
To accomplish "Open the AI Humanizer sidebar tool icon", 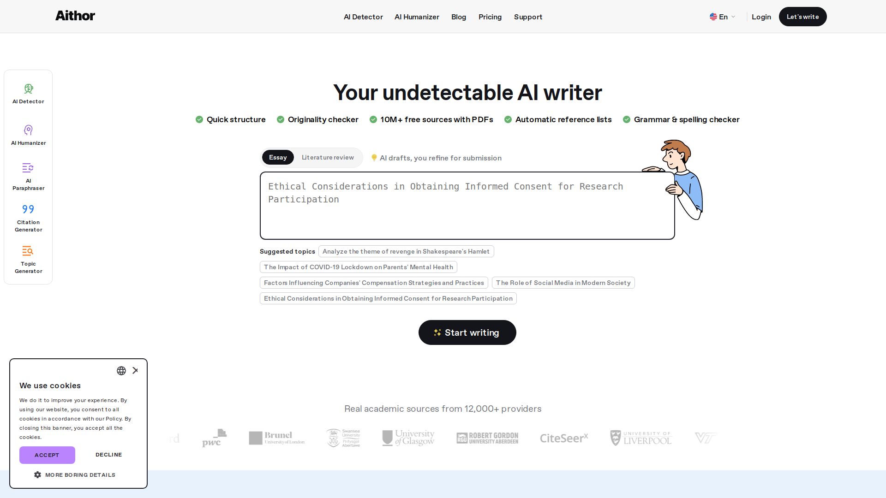I will pos(28,130).
